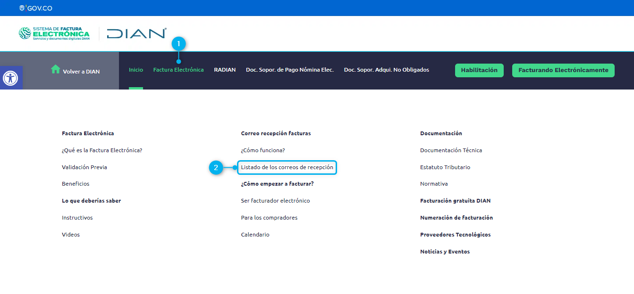Click the green home icon
Screen dimensions: 634x294
pyautogui.click(x=55, y=70)
